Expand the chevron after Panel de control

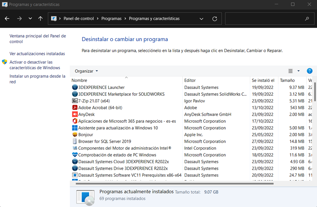(98, 18)
